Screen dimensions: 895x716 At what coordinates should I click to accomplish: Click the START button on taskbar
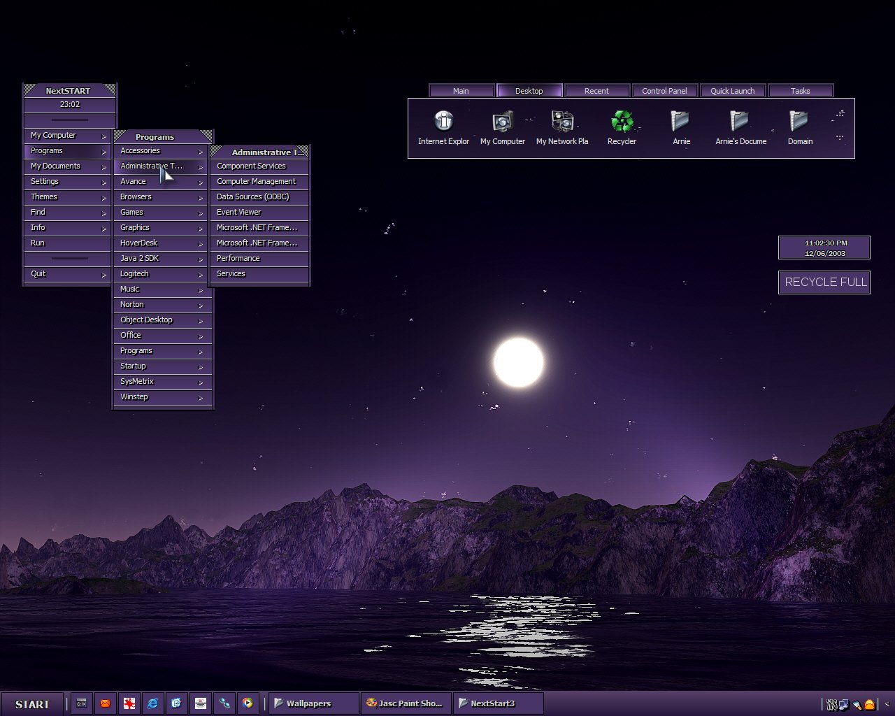(x=32, y=704)
